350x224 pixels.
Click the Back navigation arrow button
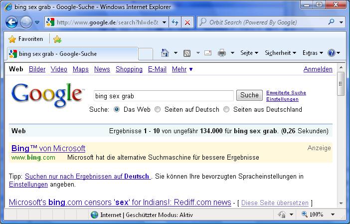[11, 22]
